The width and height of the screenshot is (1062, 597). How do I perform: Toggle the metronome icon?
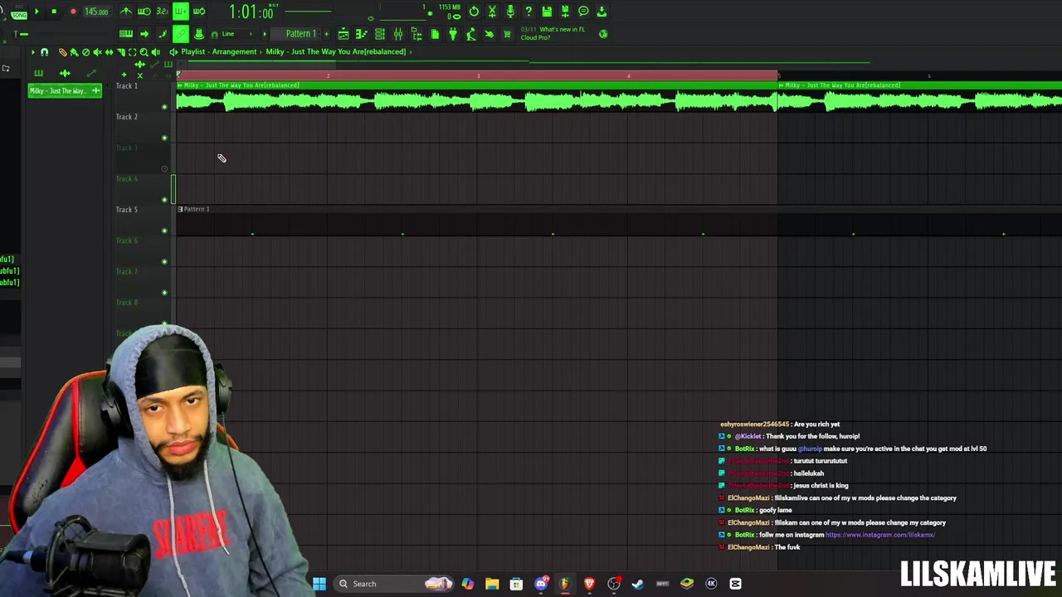pyautogui.click(x=125, y=12)
